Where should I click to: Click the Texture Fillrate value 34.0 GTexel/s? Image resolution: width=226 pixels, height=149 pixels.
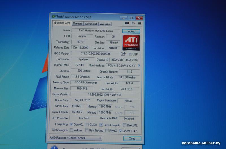pos(127,77)
